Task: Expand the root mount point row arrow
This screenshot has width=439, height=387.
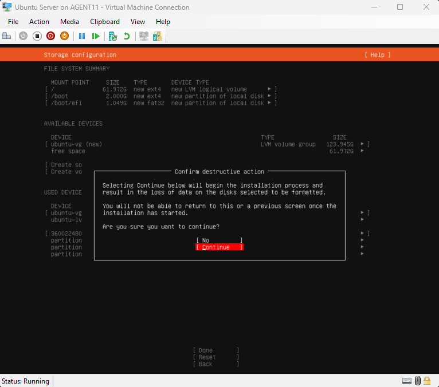Action: [269, 89]
